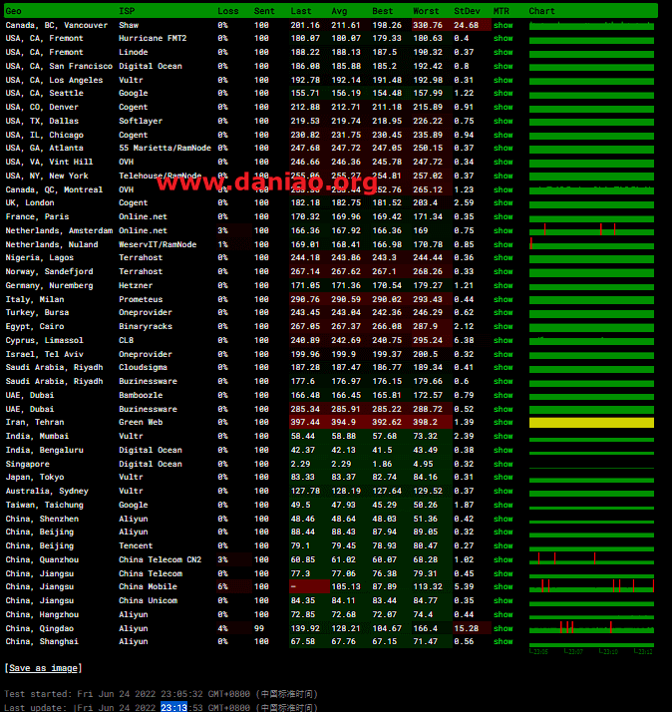
Task: Click avg value 2.29 in Singapore row
Action: coord(341,464)
